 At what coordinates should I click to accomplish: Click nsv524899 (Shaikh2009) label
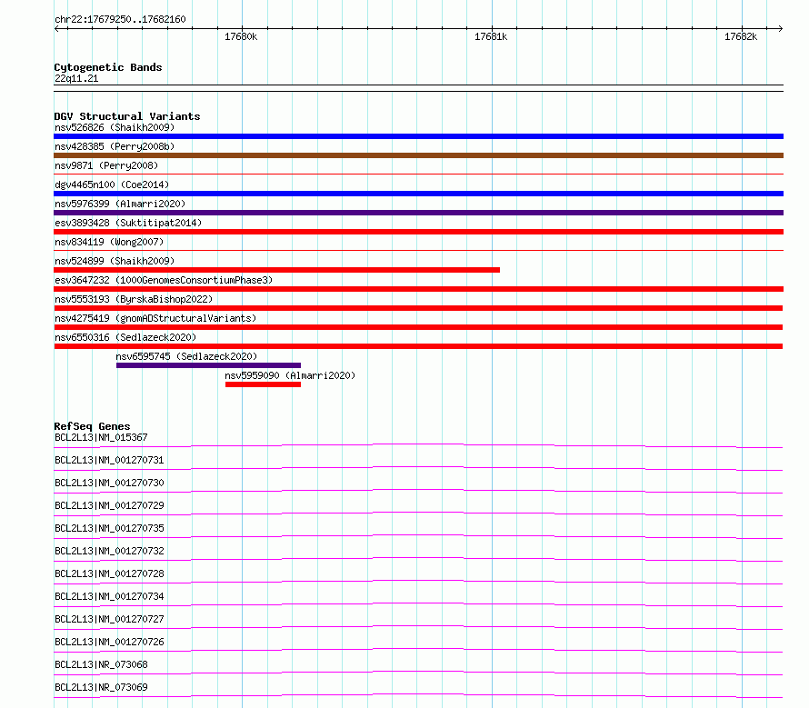(x=115, y=261)
